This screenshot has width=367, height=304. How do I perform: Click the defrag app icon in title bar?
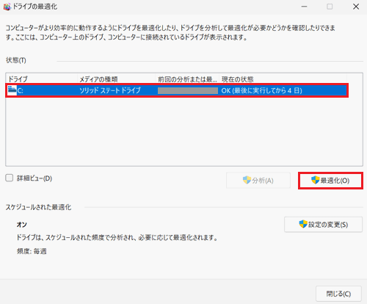tap(7, 7)
